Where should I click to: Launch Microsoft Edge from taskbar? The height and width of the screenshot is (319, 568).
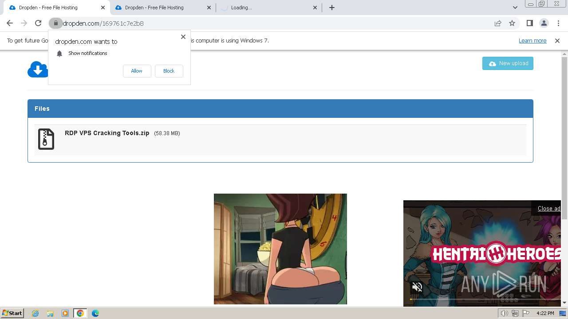tap(95, 313)
